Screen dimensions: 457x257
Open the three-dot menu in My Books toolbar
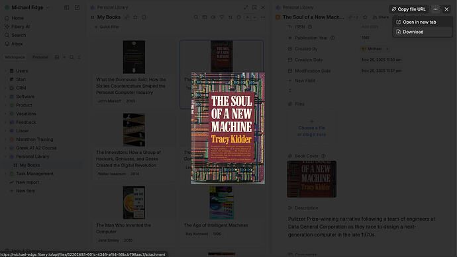tap(263, 17)
